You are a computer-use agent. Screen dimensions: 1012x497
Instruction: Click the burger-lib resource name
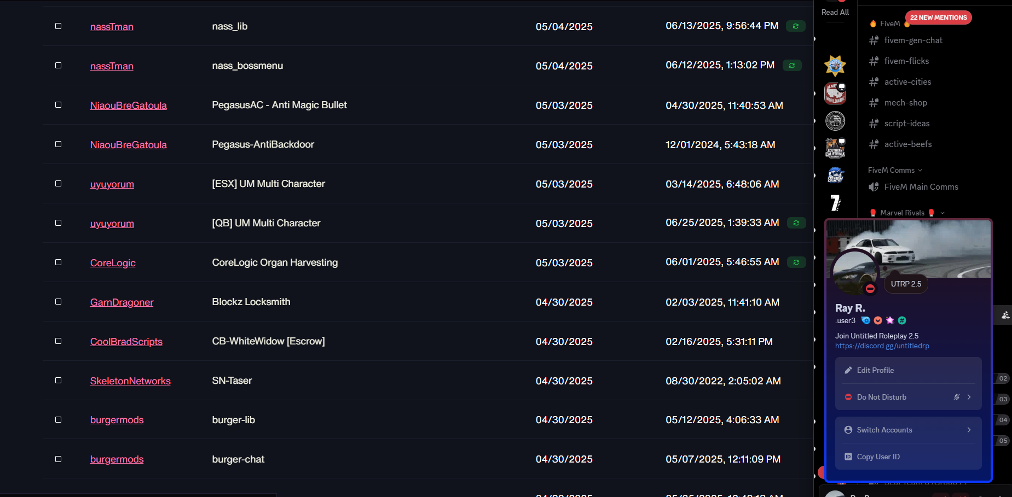tap(234, 420)
